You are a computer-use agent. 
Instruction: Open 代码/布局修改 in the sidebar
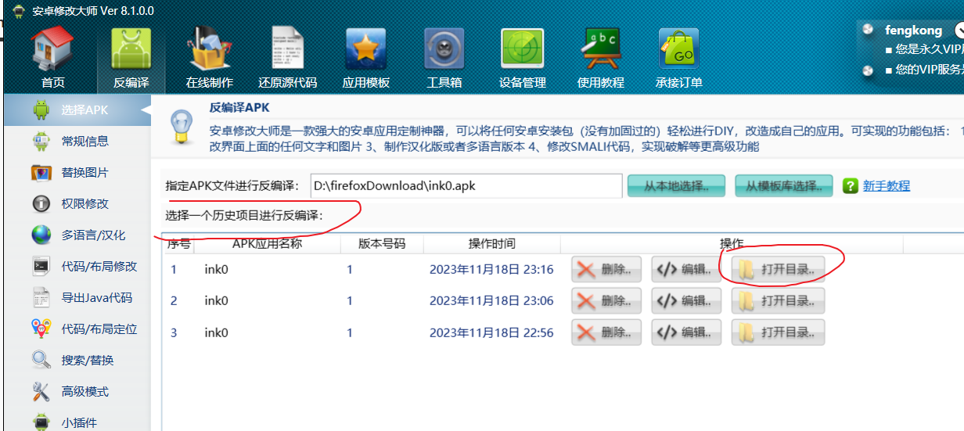(99, 267)
